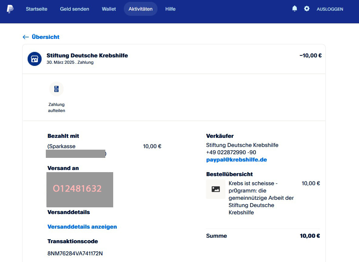This screenshot has width=359, height=262.
Task: Click the transaction code 8NM76284VA741172N
Action: pyautogui.click(x=75, y=253)
